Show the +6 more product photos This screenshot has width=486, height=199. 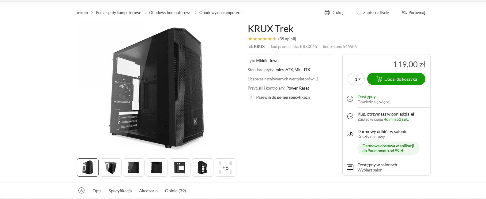click(225, 168)
